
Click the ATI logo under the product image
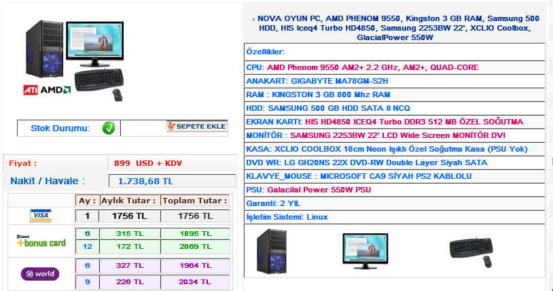[x=31, y=90]
